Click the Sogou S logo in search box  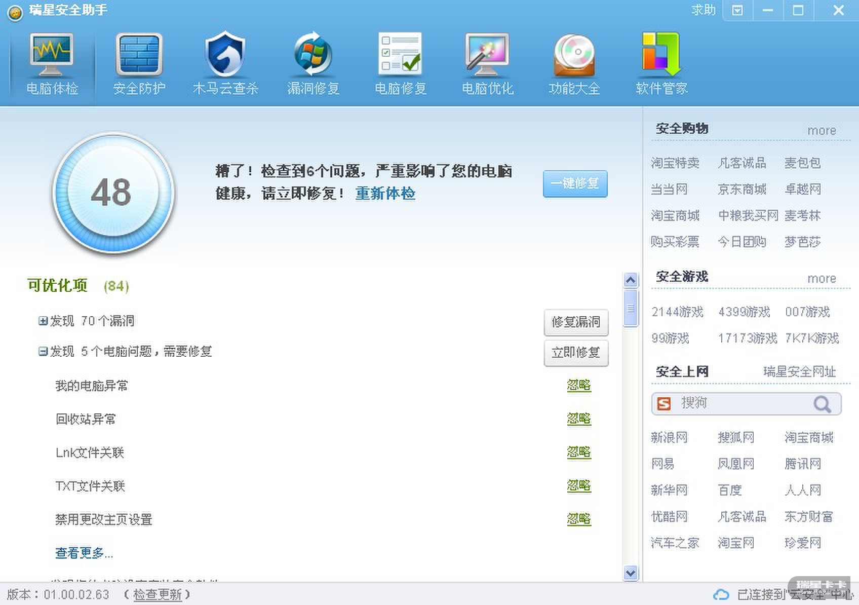664,404
